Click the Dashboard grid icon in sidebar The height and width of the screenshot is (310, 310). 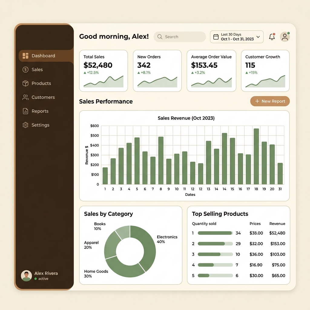(x=26, y=56)
